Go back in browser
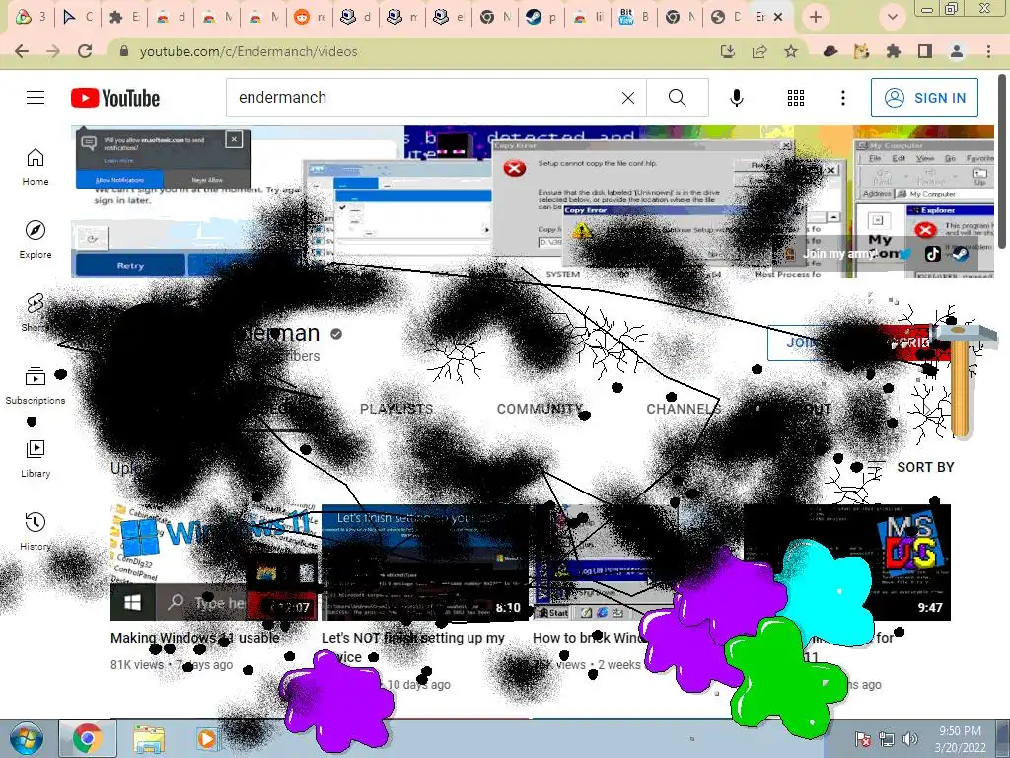This screenshot has width=1010, height=758. (x=22, y=51)
